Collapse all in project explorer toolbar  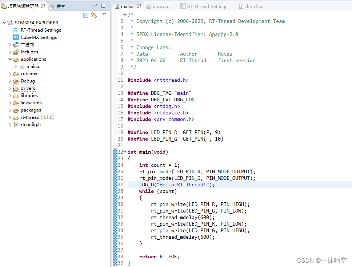85,16
